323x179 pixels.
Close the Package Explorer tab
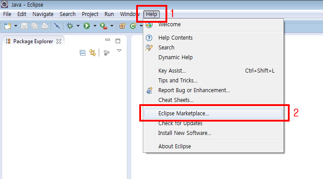[x=58, y=41]
